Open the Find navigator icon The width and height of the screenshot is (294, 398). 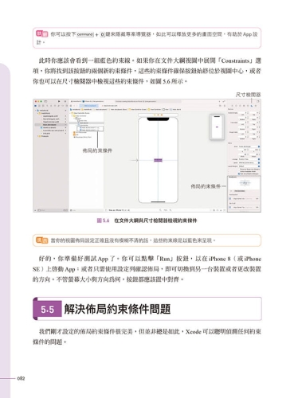(47, 106)
